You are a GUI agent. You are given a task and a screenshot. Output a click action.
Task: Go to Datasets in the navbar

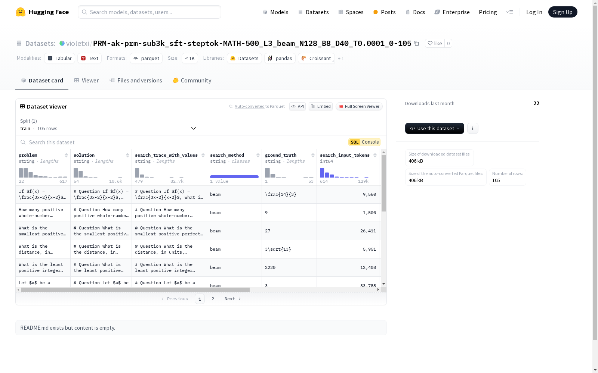click(313, 12)
